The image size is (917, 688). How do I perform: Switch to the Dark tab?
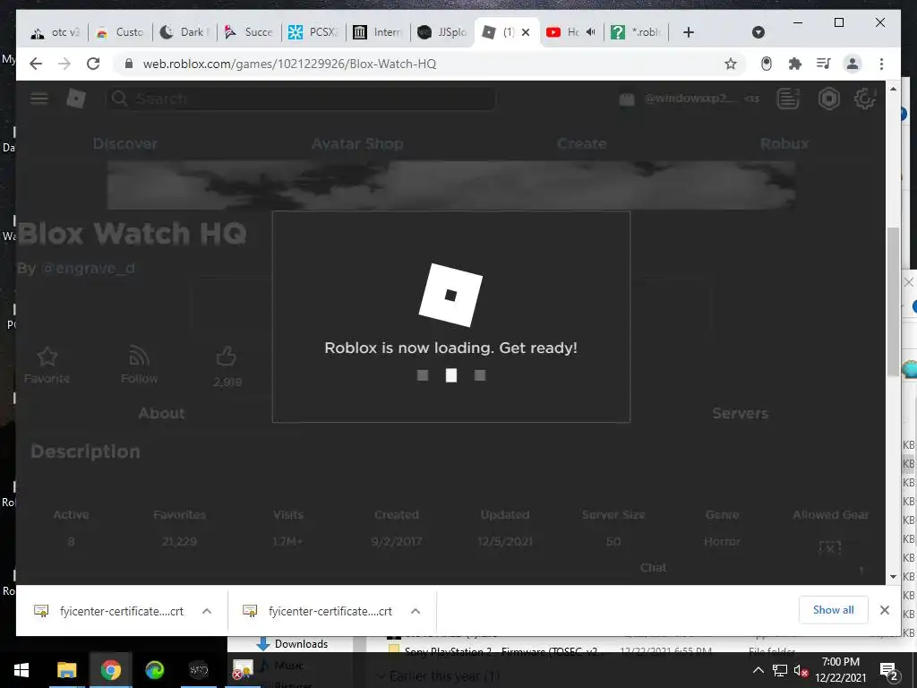pyautogui.click(x=184, y=32)
